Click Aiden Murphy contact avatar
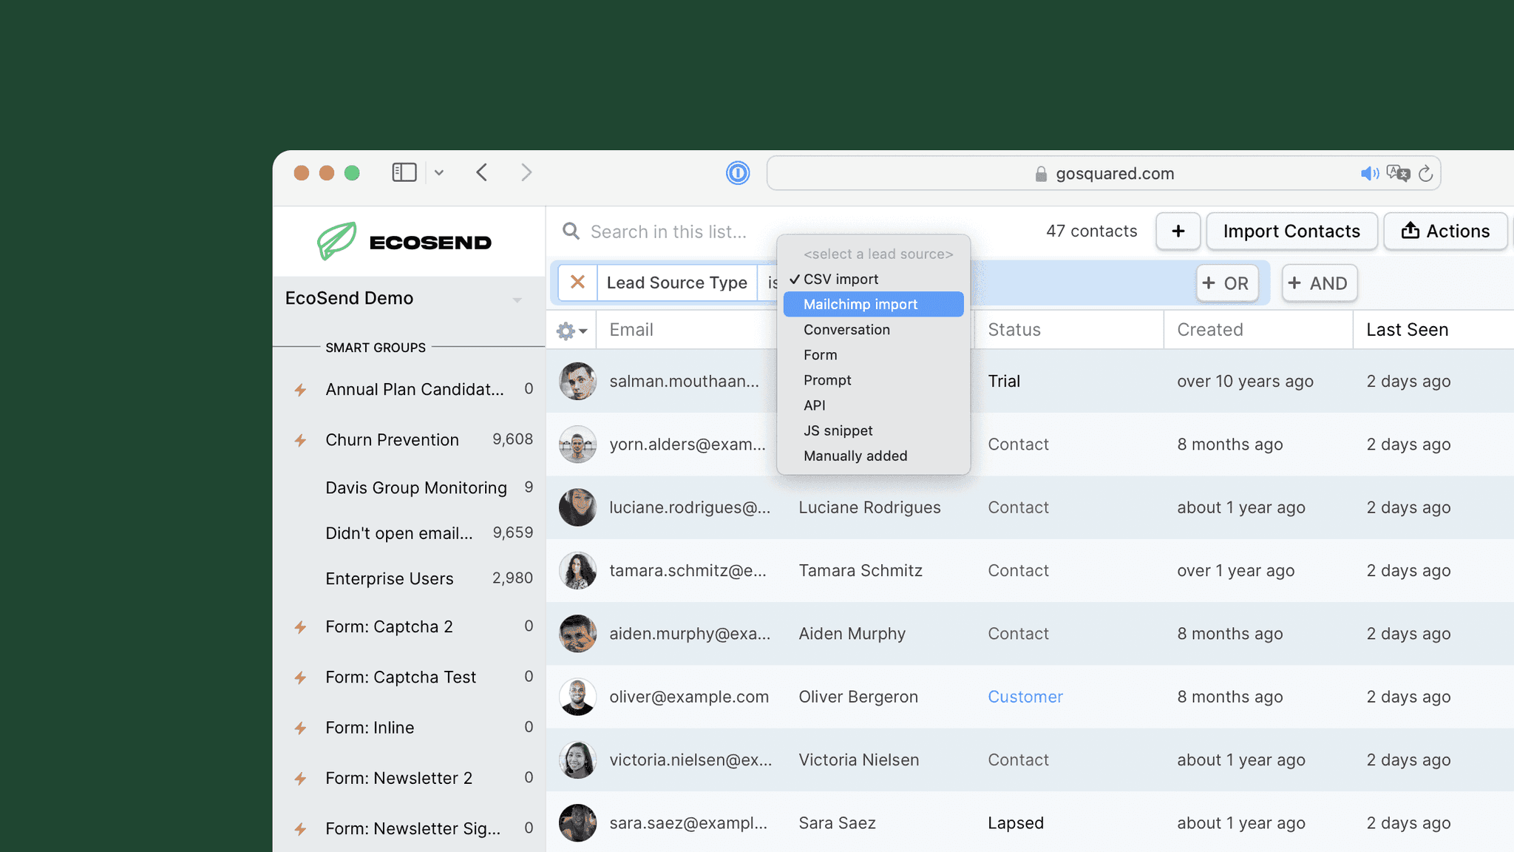 point(577,634)
